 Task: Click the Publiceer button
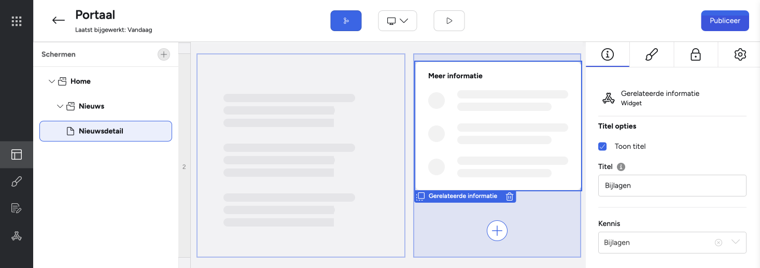click(x=725, y=21)
